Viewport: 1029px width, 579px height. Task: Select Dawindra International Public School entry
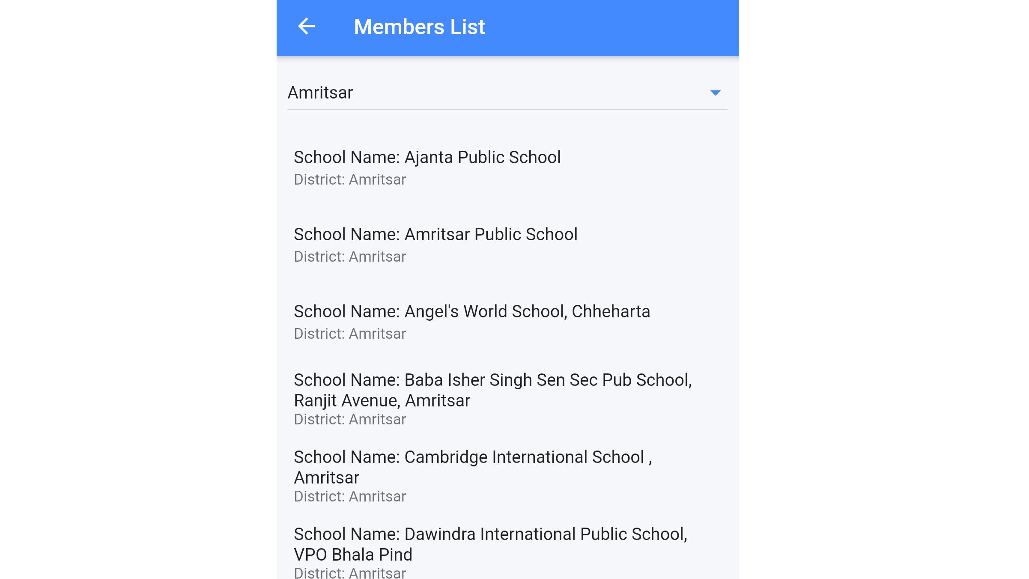click(x=507, y=552)
